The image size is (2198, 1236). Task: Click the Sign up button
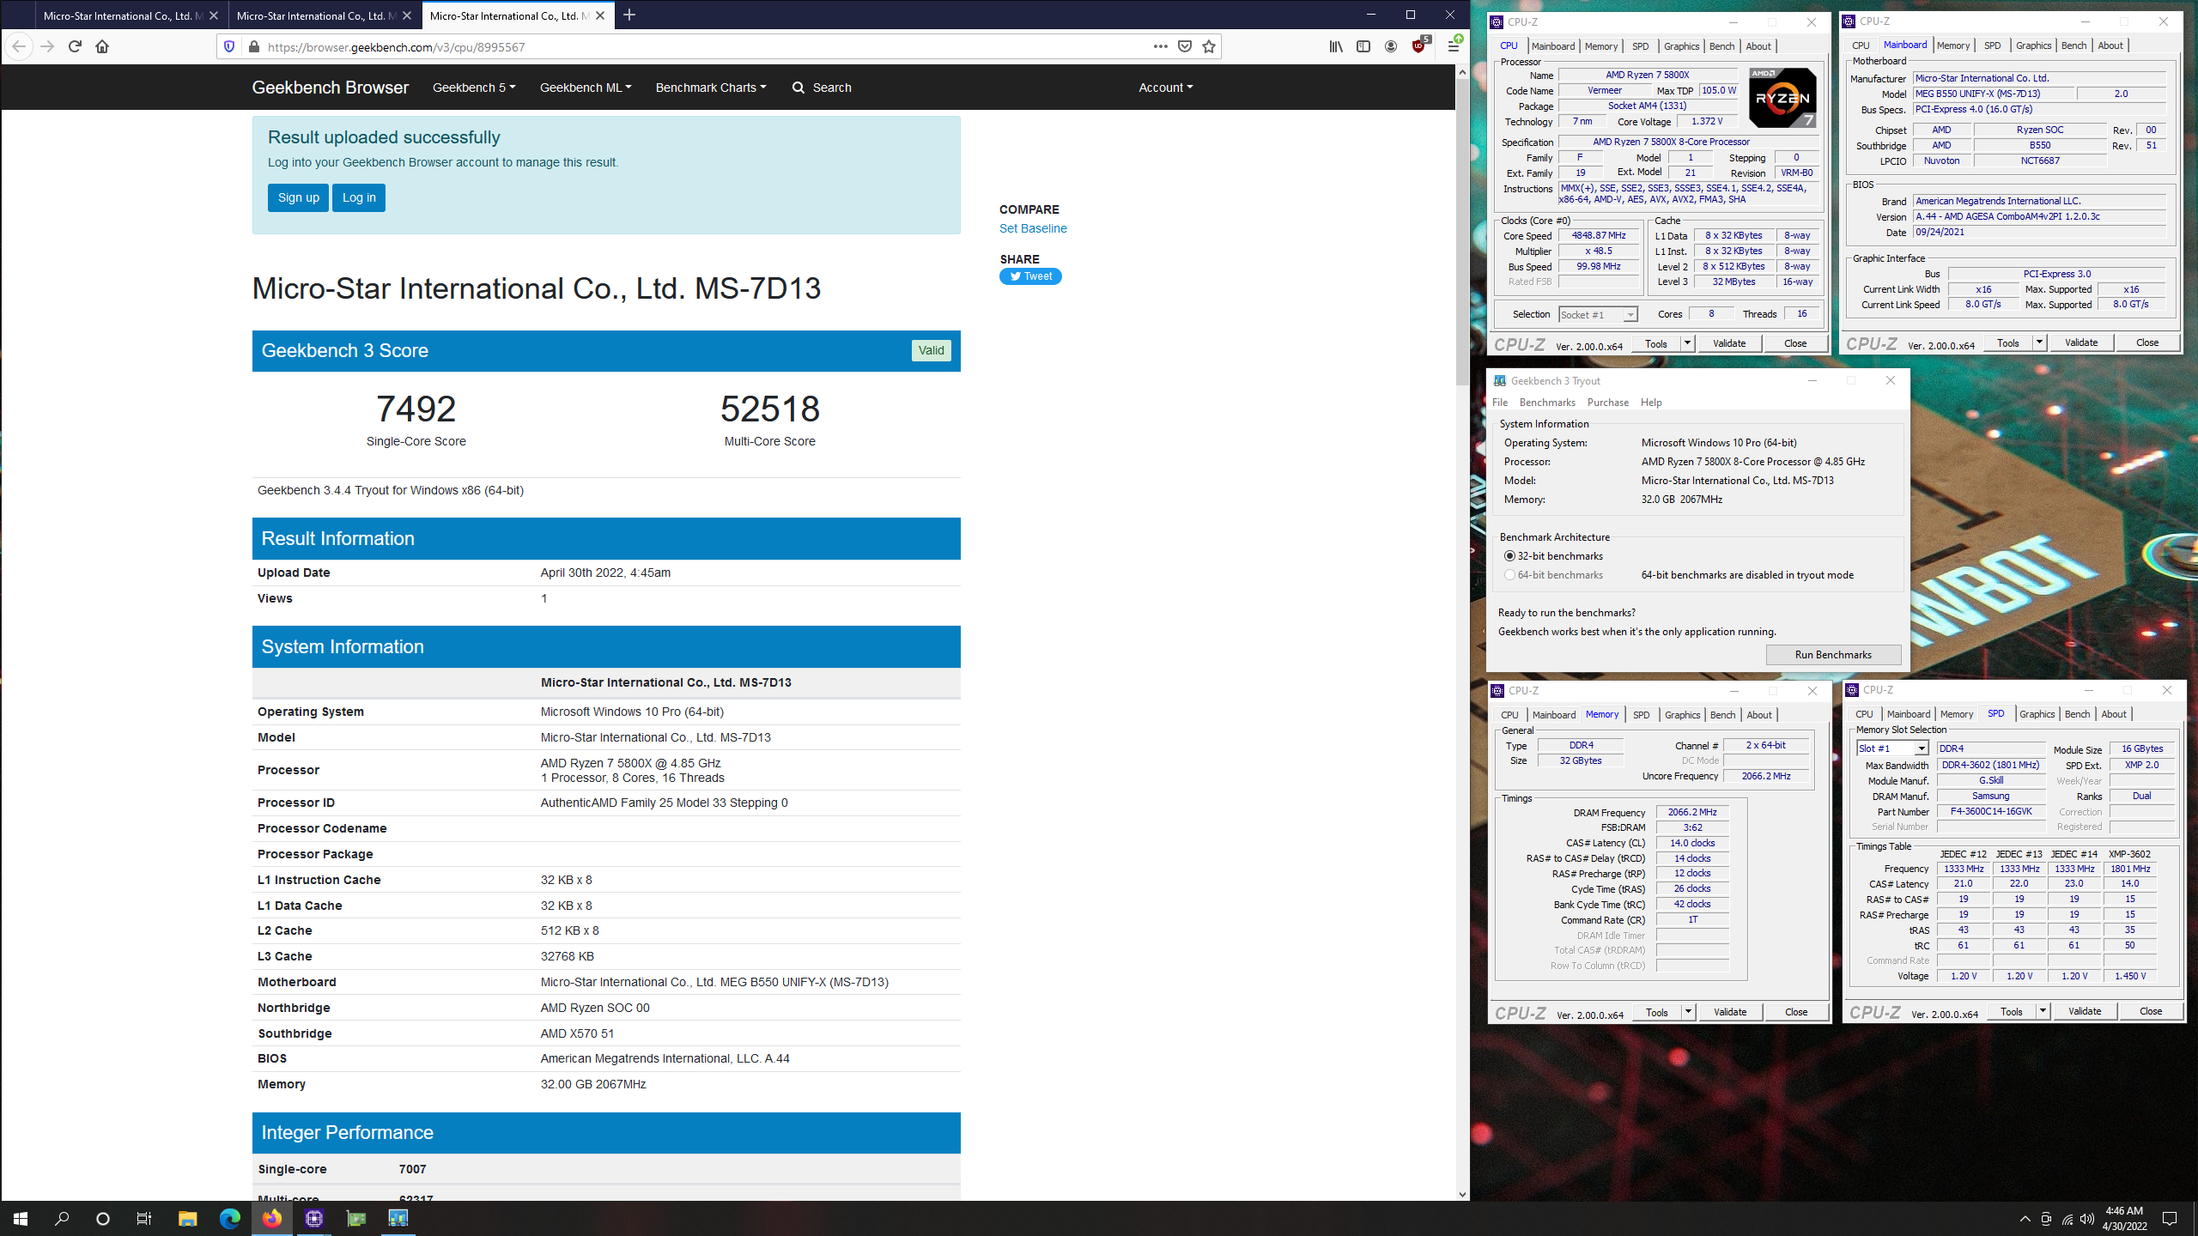tap(298, 197)
